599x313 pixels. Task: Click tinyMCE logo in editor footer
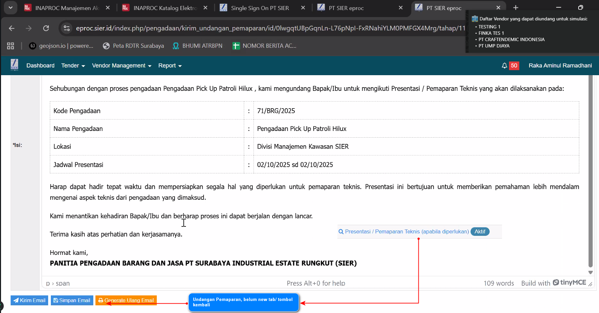pyautogui.click(x=569, y=283)
